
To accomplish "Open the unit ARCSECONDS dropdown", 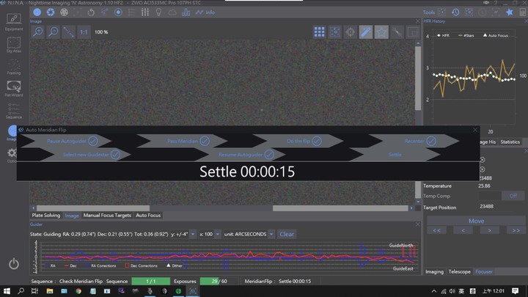I will tap(271, 234).
